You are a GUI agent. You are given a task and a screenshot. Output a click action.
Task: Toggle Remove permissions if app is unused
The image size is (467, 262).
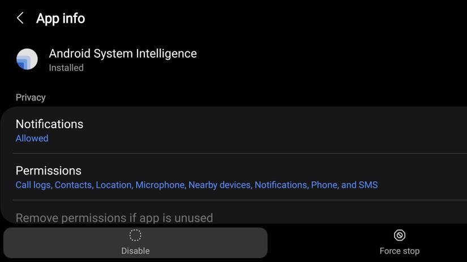[114, 217]
